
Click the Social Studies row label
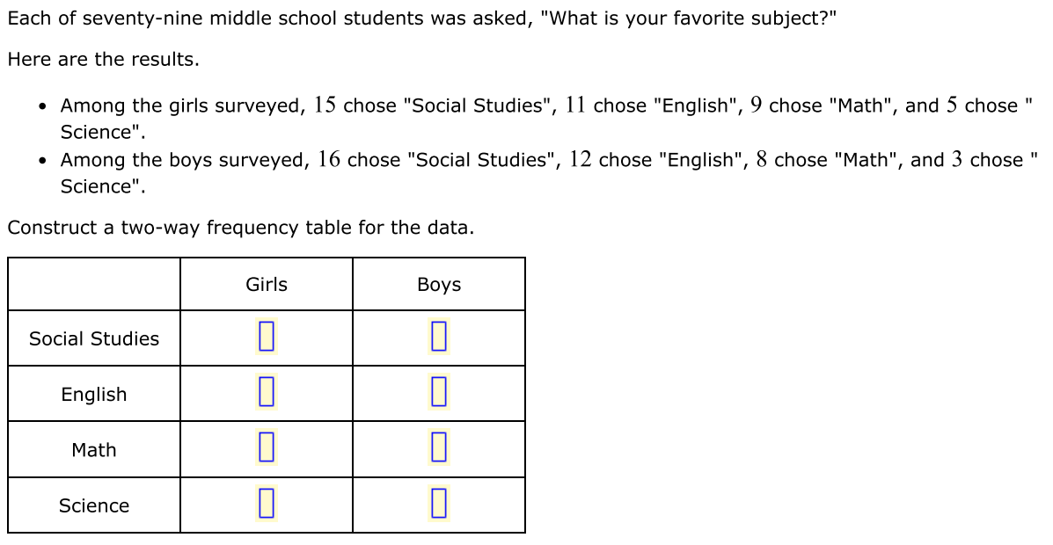pos(94,338)
